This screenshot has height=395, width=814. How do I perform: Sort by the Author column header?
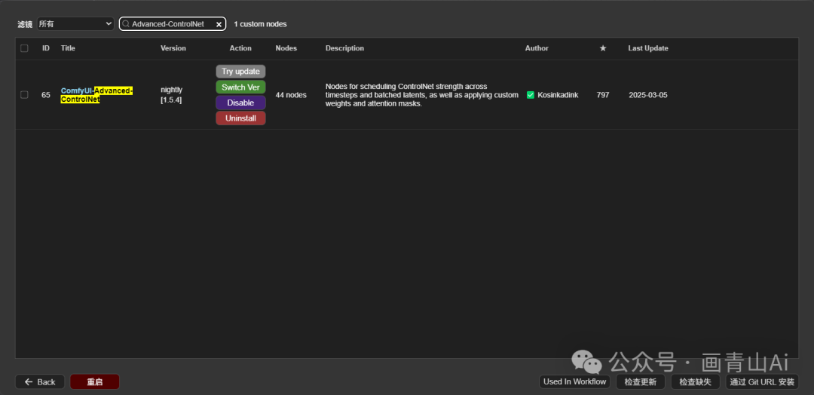(537, 48)
